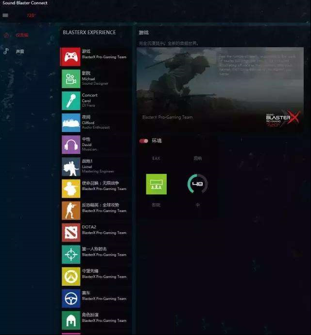Select the purple headphones 中性 icon
Viewport: 311px width, 335px height.
click(x=71, y=145)
